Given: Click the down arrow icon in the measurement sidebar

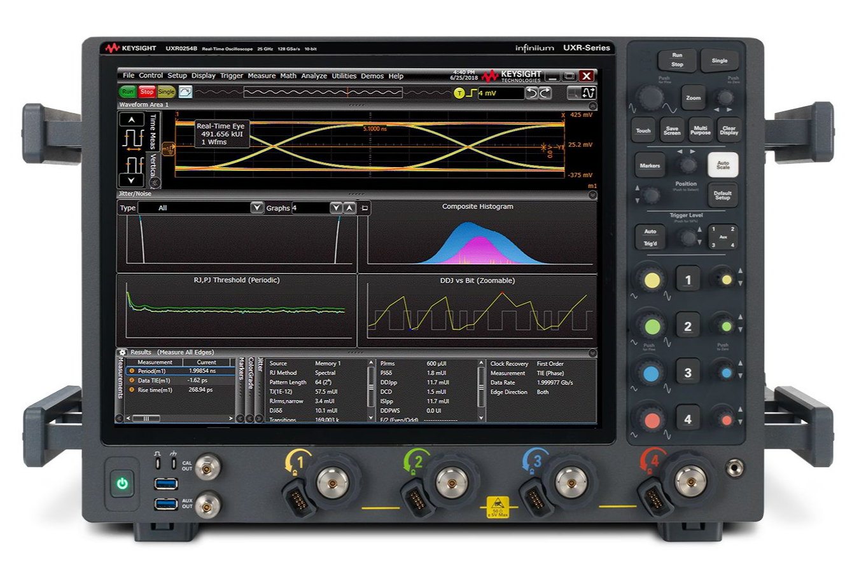Looking at the screenshot, I should click(131, 180).
